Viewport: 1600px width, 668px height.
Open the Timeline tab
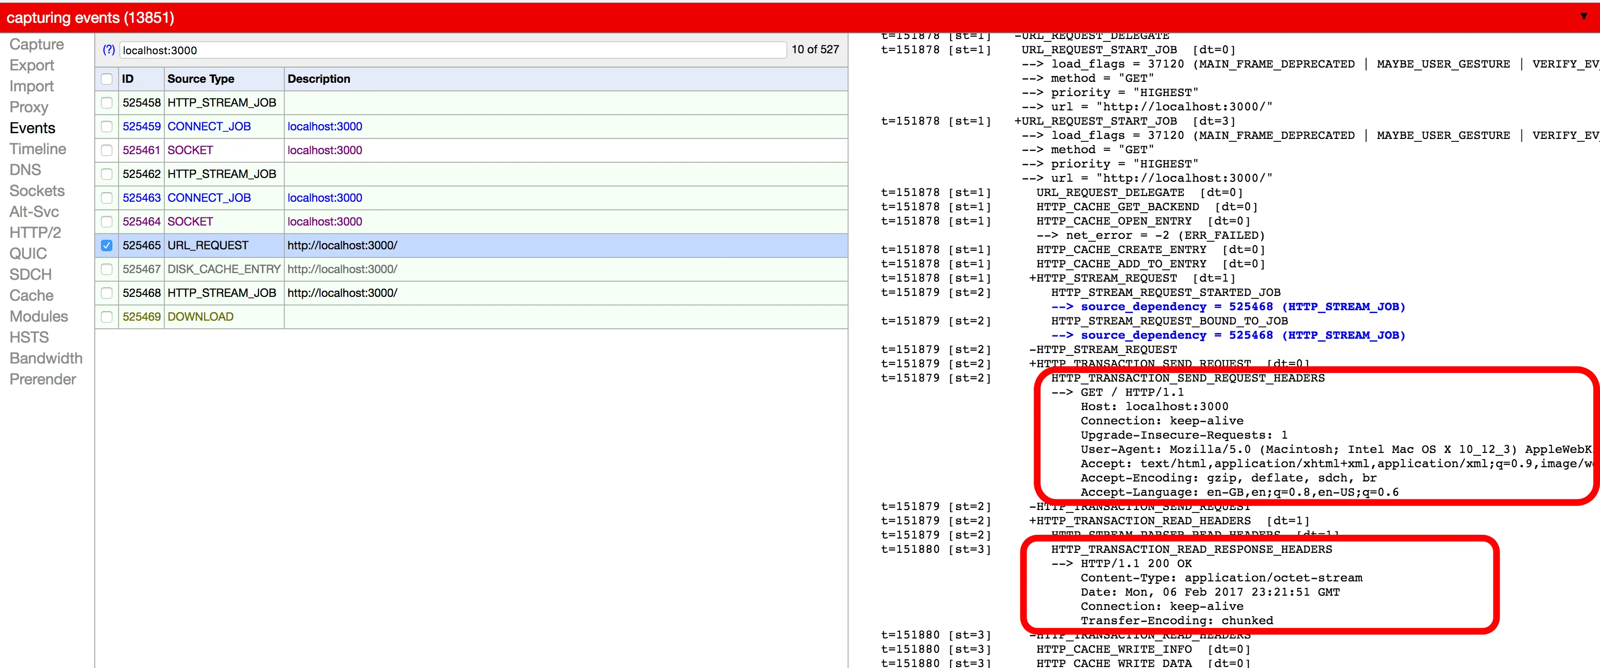(38, 149)
